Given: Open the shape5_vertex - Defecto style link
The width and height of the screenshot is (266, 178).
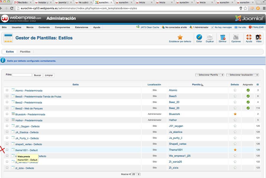Looking at the screenshot, I should click(29, 144).
